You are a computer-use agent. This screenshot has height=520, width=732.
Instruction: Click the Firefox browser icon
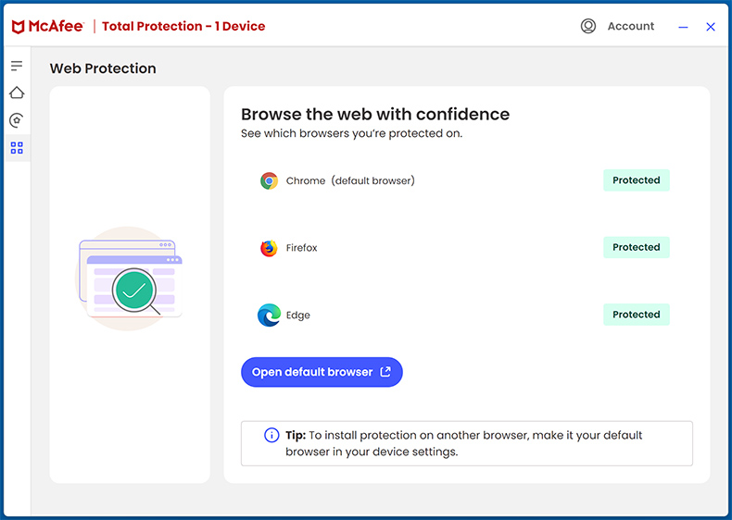269,248
